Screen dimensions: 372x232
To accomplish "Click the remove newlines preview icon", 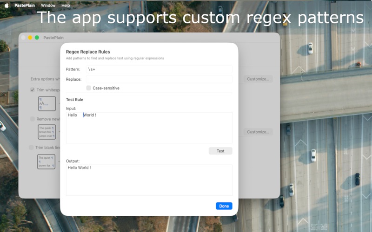I will coord(47,132).
